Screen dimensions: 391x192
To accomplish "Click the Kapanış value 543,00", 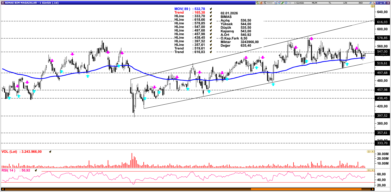I will (246, 31).
